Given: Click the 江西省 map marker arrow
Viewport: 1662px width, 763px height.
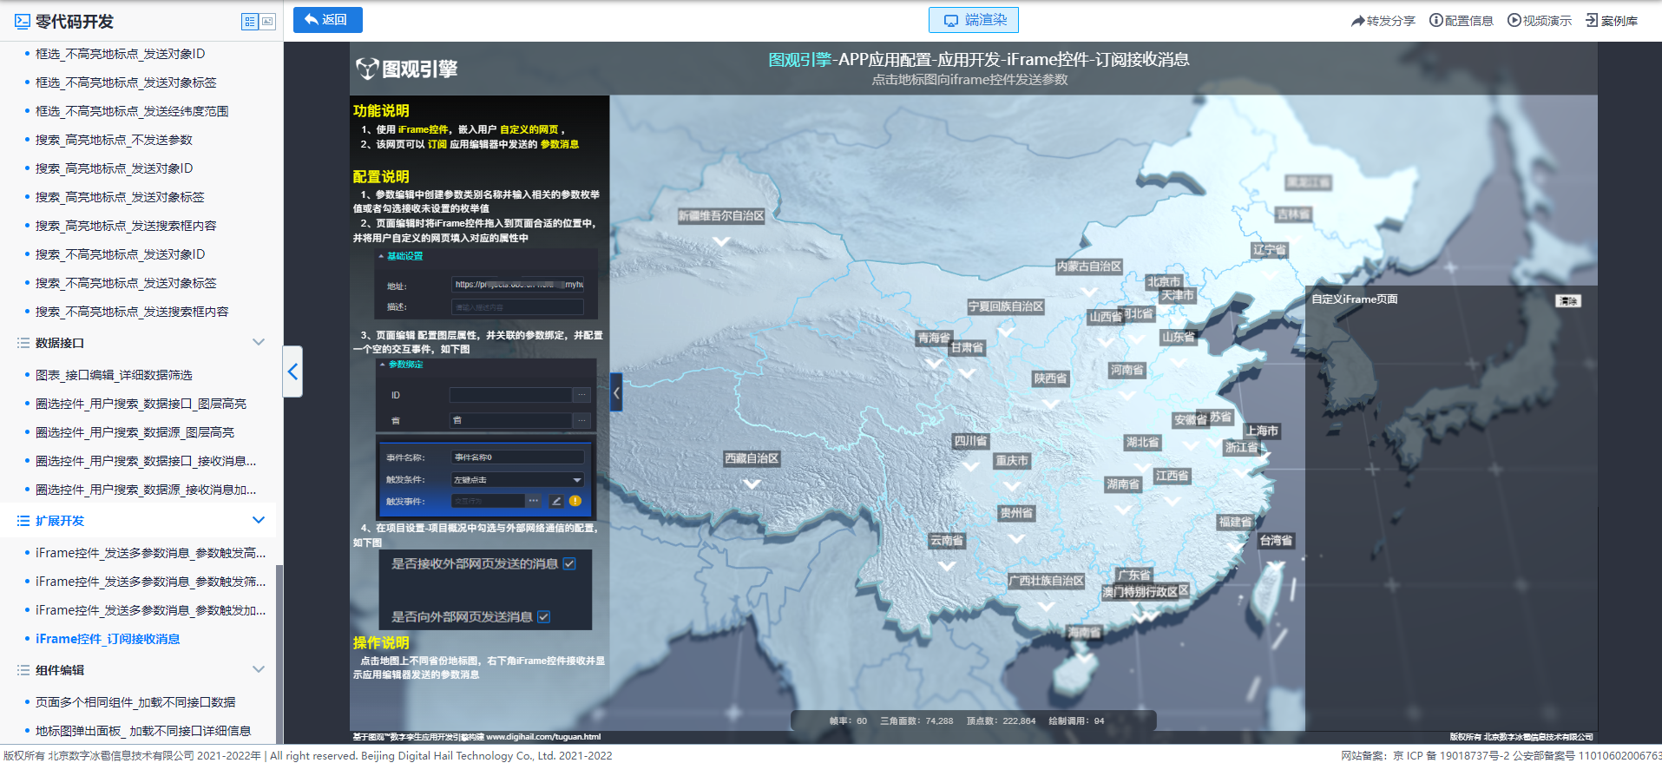Looking at the screenshot, I should tap(1173, 500).
